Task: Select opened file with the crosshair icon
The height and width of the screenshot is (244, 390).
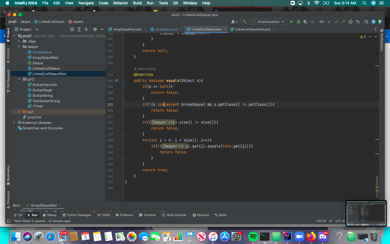Action: (x=72, y=29)
